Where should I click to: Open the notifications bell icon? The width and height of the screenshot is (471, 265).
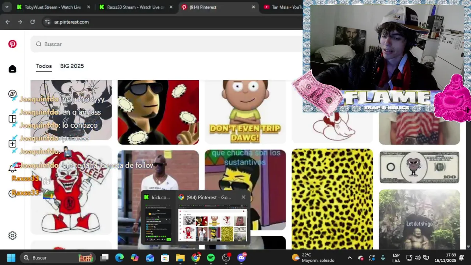[x=13, y=169]
